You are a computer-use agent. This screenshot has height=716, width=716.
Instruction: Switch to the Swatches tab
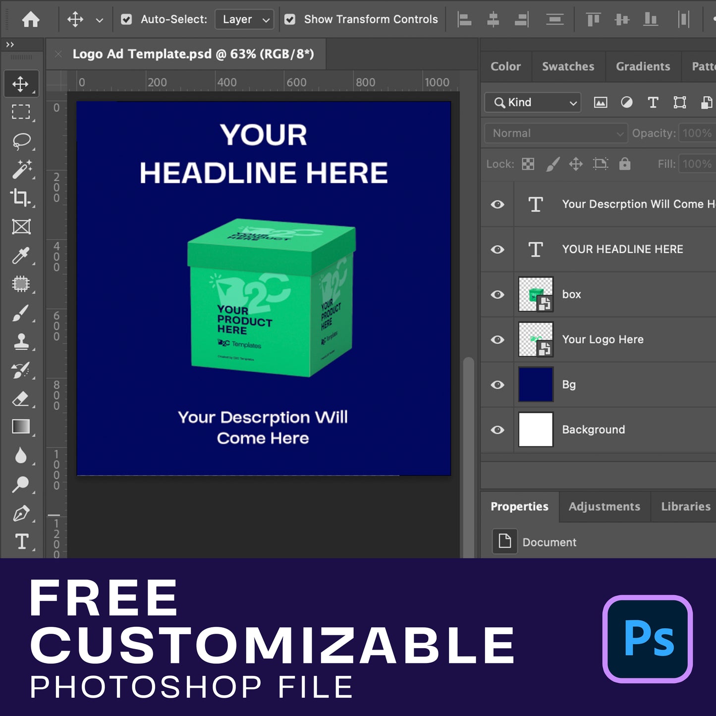568,66
